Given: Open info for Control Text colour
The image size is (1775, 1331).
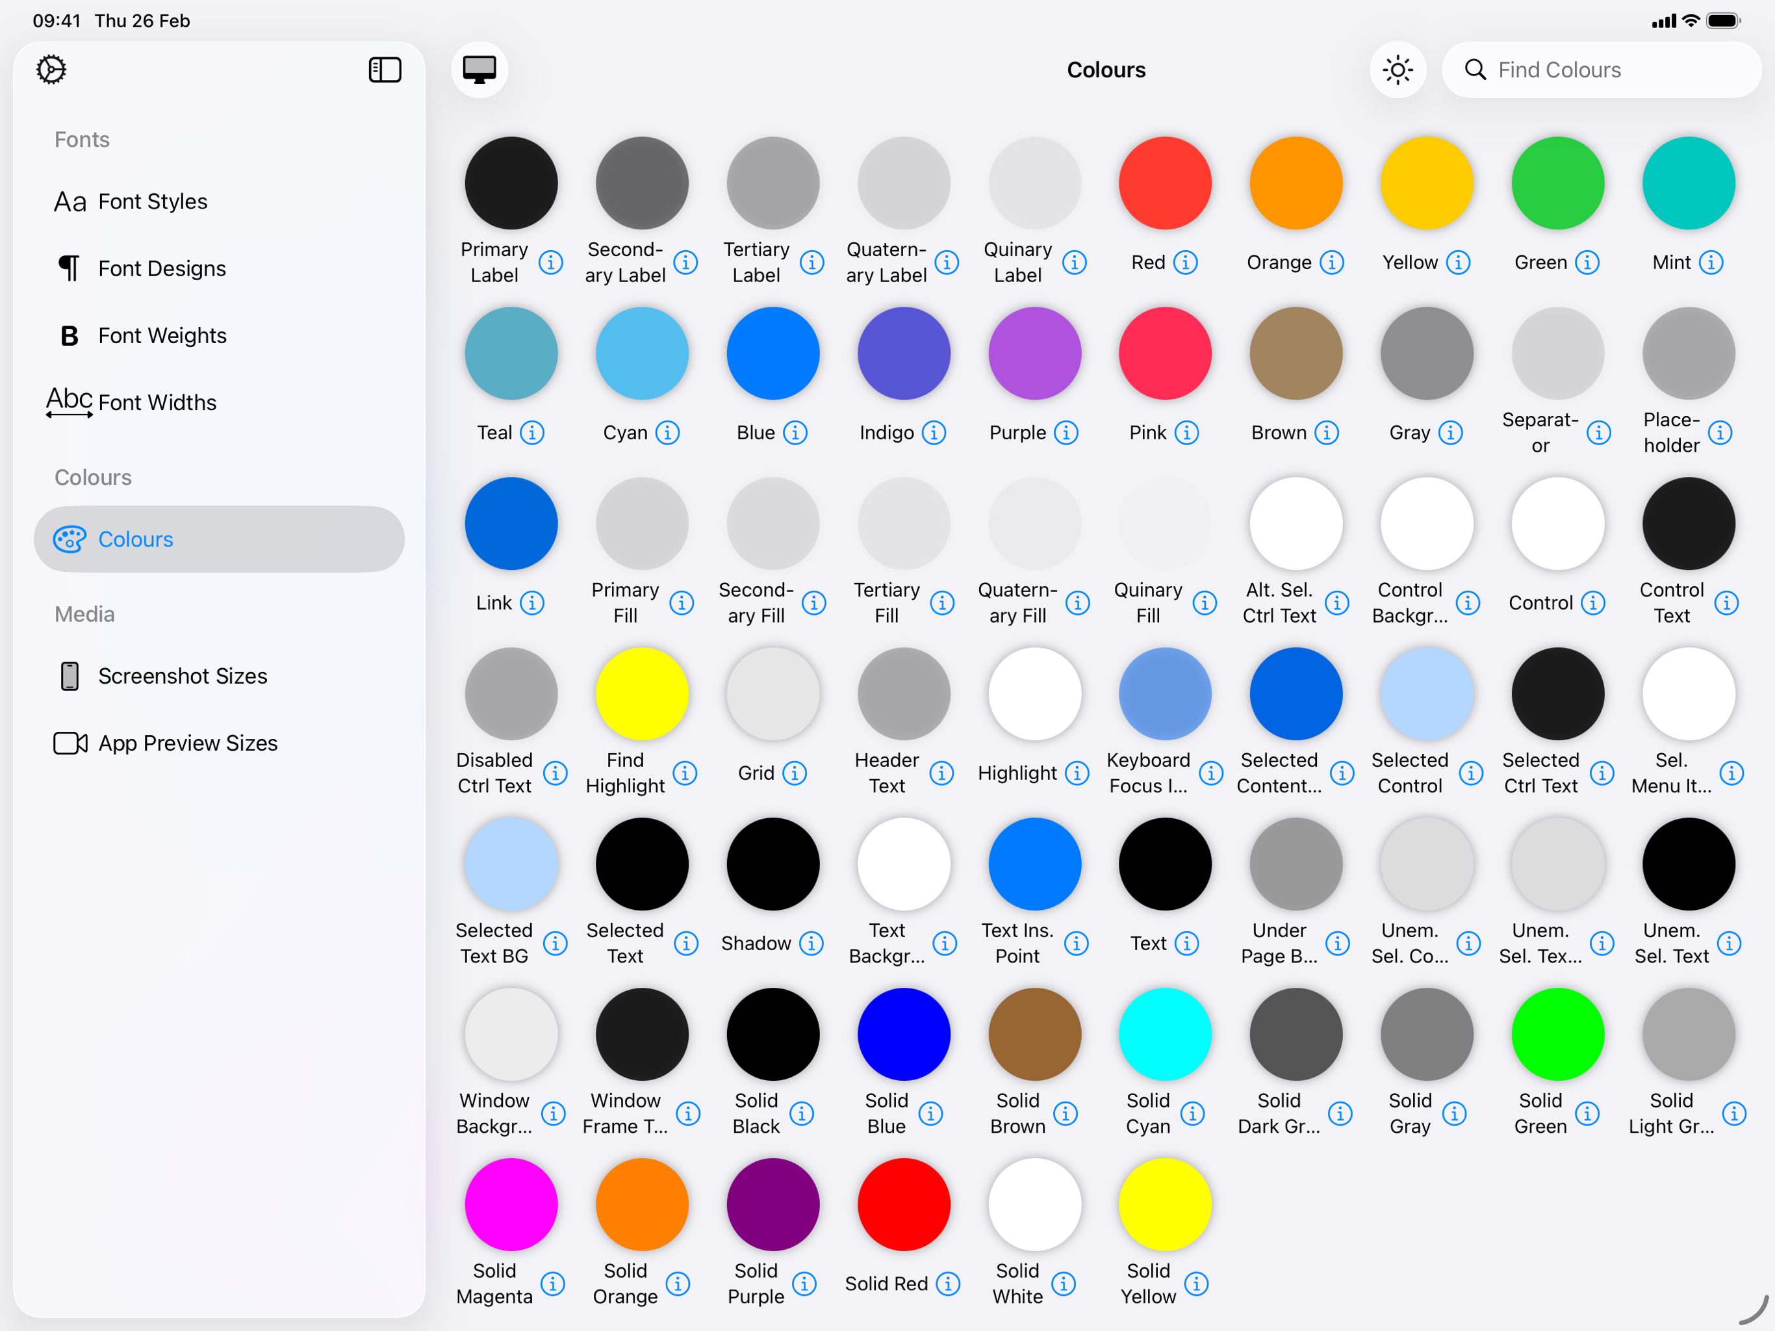Looking at the screenshot, I should [1726, 603].
